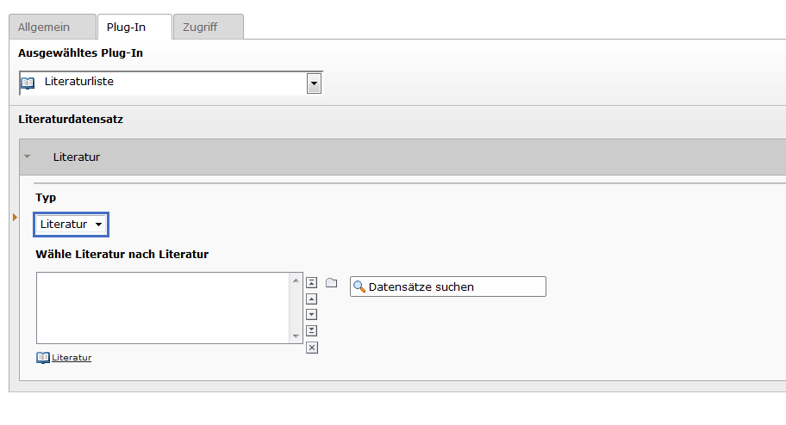Open the Typ dropdown set to Literatur
786x425 pixels.
[72, 225]
